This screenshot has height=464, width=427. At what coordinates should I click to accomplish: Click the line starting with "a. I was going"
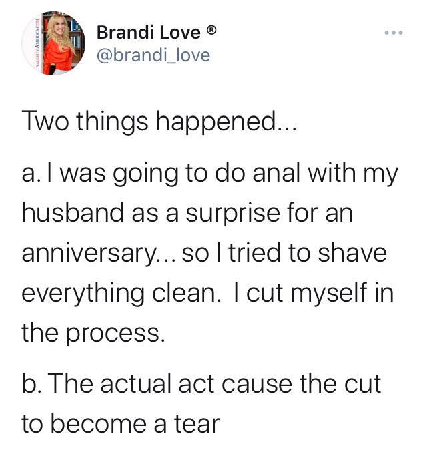point(210,175)
